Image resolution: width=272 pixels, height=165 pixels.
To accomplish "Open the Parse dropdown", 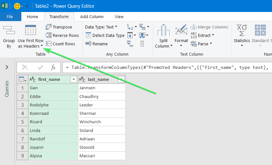I will click(x=201, y=44).
